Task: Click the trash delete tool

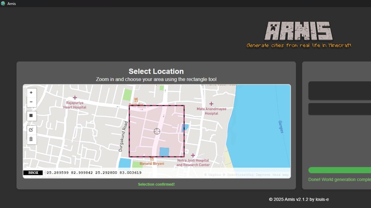Action: click(31, 139)
